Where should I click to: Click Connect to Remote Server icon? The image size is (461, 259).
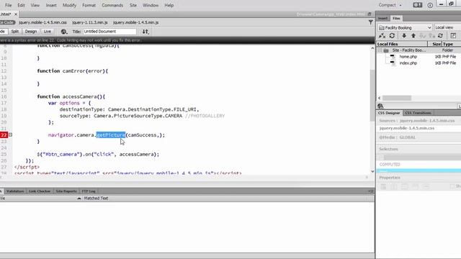click(x=382, y=35)
